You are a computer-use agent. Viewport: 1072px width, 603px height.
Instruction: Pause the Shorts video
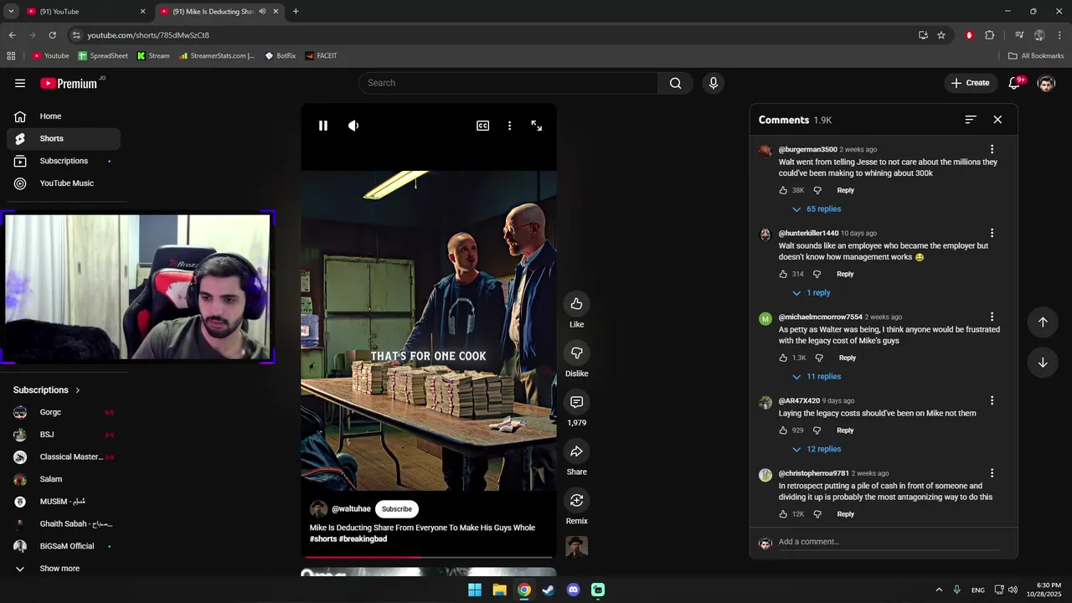(x=323, y=126)
